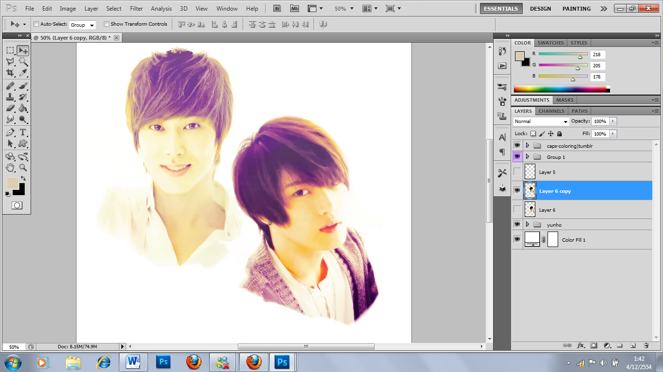Screen dimensions: 663x372
Task: Switch to the Masks tab
Action: click(564, 100)
